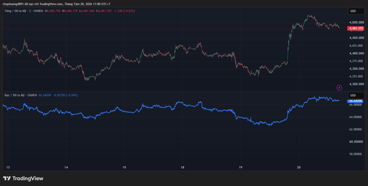Click the silver legend value 66.64200
This screenshot has height=186, width=368.
pyautogui.click(x=45, y=95)
